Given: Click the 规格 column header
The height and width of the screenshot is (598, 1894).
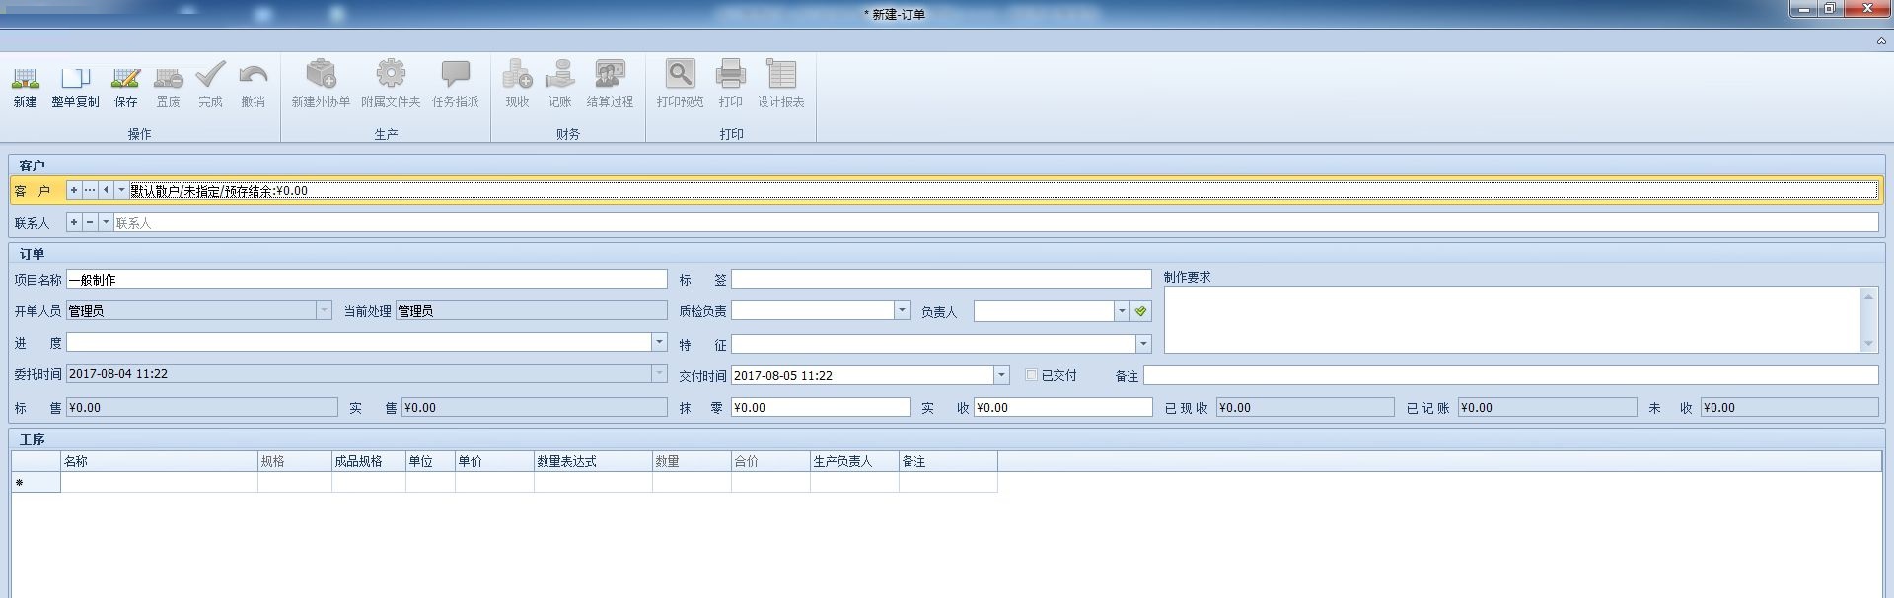Looking at the screenshot, I should [x=295, y=461].
